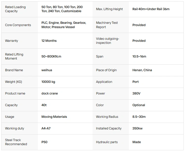The height and width of the screenshot is (151, 185).
Task: Select the '12 Months' warranty value
Action: coord(49,41)
